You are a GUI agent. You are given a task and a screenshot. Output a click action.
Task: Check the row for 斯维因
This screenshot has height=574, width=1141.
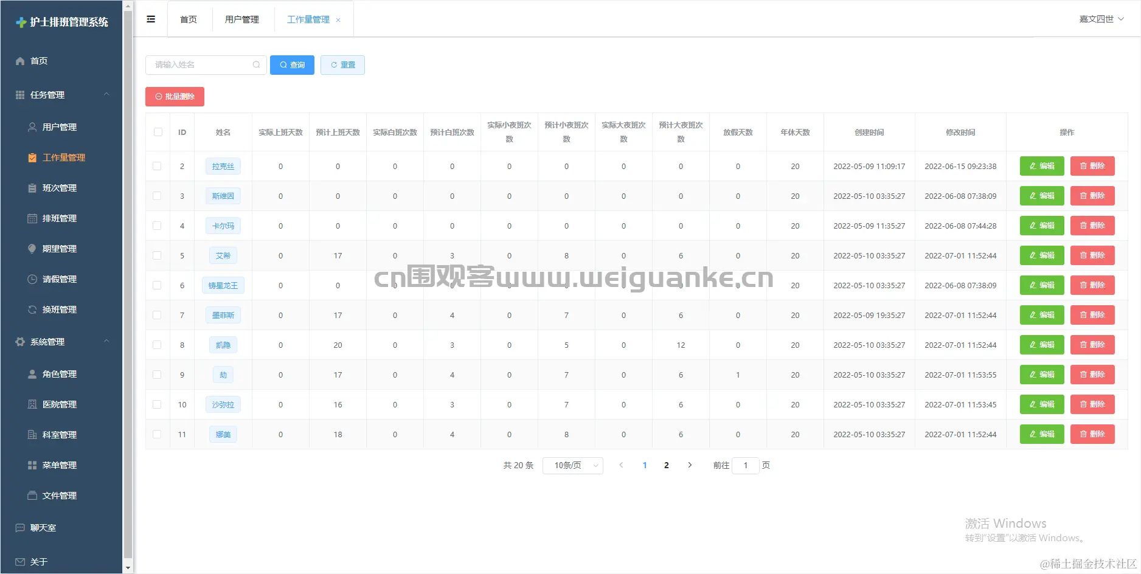tap(157, 196)
